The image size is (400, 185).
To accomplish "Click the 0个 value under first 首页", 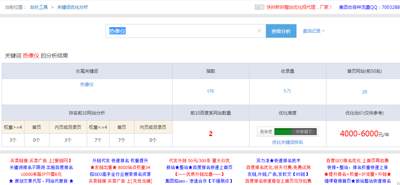I will tap(37, 140).
